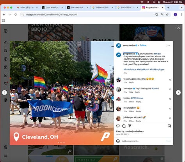This screenshot has width=185, height=162.
Task: Click the Wi-Fi icon in menu bar
Action: pos(142,2)
